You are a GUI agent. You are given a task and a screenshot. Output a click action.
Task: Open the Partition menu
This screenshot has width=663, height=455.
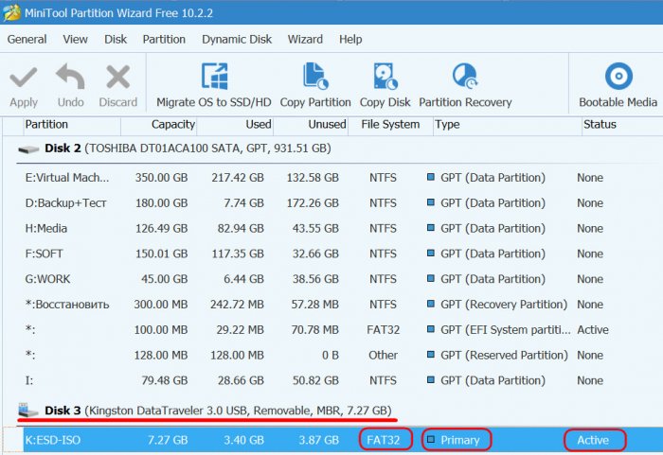click(164, 40)
